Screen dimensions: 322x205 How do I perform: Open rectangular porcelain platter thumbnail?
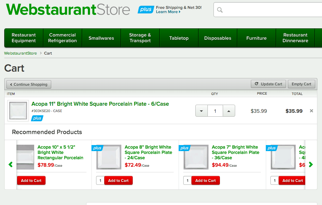pyautogui.click(x=25, y=157)
